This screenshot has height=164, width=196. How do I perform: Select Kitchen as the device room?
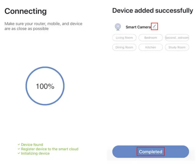(x=151, y=47)
